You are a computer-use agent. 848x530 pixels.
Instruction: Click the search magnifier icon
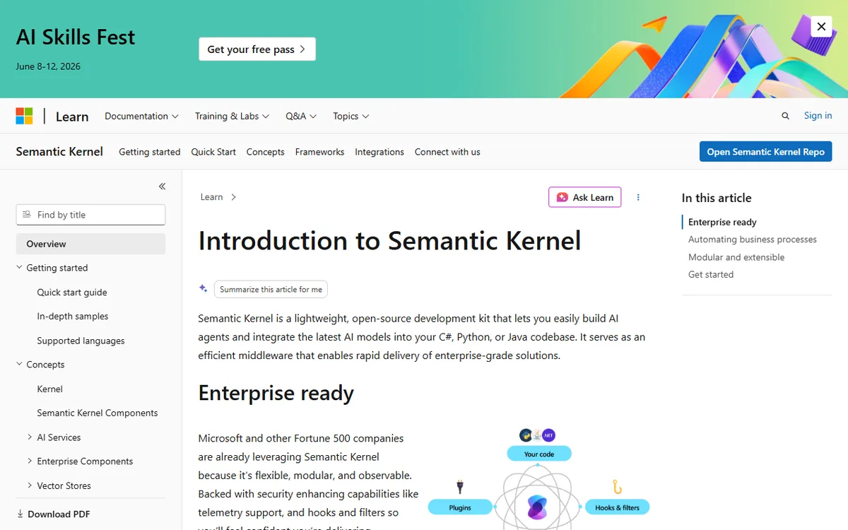(x=785, y=116)
